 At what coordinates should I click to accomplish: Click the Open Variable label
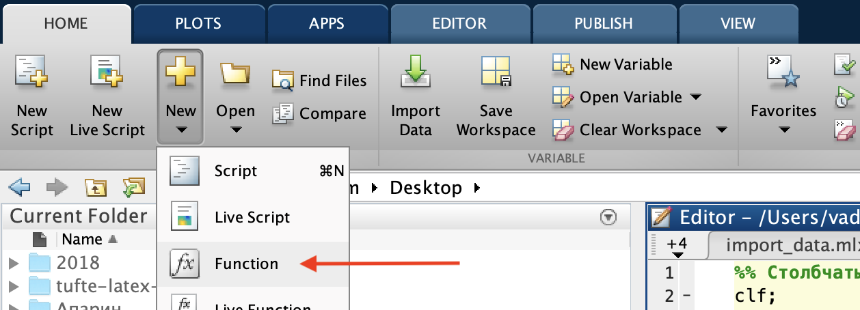[631, 97]
